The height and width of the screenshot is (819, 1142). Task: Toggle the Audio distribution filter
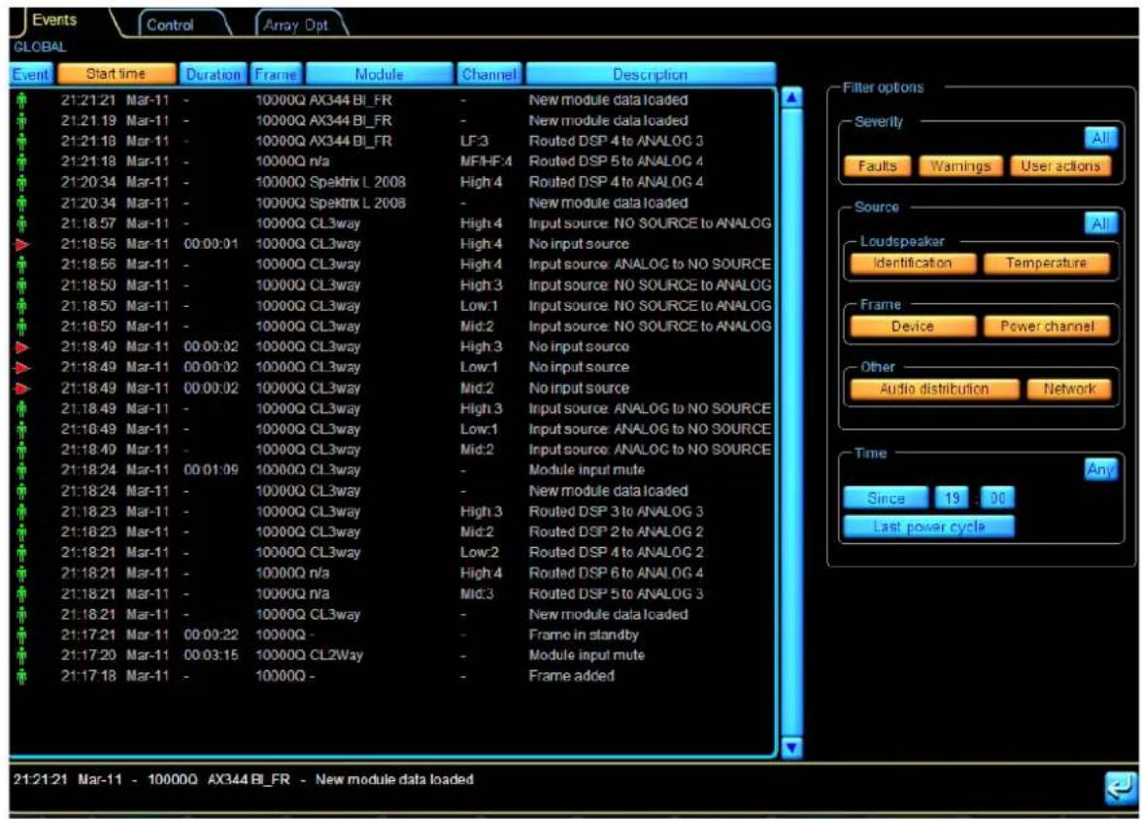tap(934, 389)
